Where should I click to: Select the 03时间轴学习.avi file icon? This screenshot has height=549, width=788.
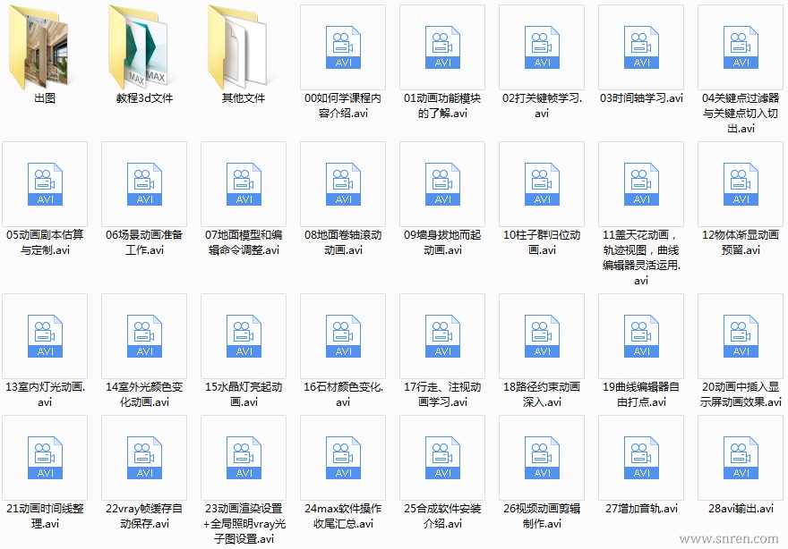pos(642,47)
